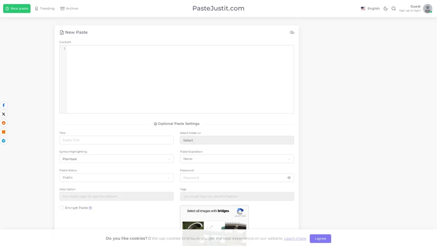The width and height of the screenshot is (437, 246).
Task: Share on Reddit sidebar icon
Action: point(4,123)
